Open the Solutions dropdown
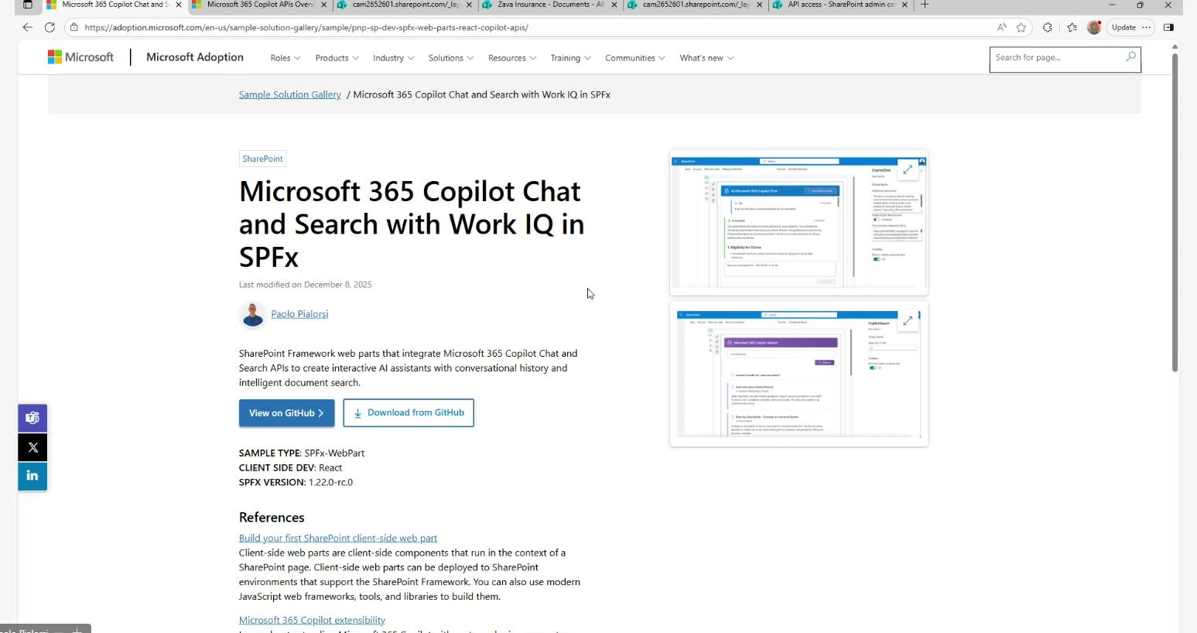The height and width of the screenshot is (633, 1197). (451, 58)
